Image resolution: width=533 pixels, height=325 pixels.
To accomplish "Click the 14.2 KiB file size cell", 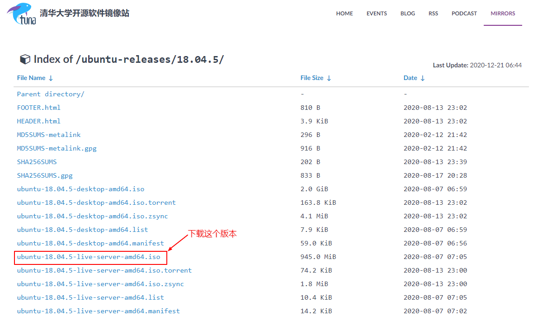I will point(316,311).
